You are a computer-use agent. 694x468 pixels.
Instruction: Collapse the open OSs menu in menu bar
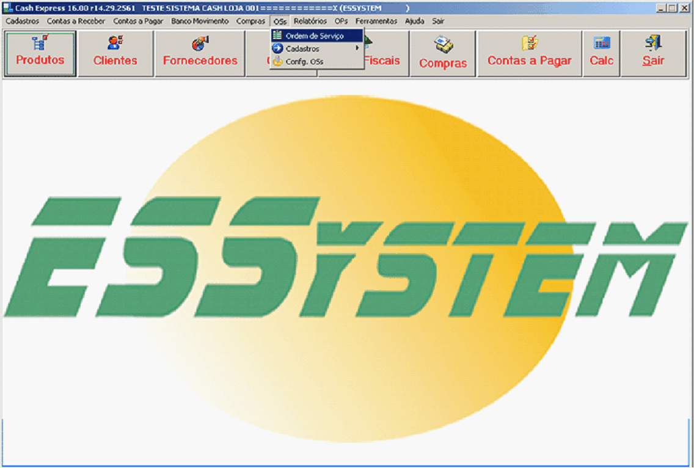pos(280,21)
